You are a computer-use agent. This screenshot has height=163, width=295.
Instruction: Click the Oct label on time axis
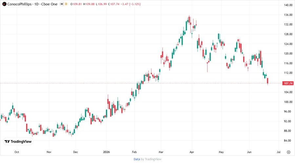[17, 152]
